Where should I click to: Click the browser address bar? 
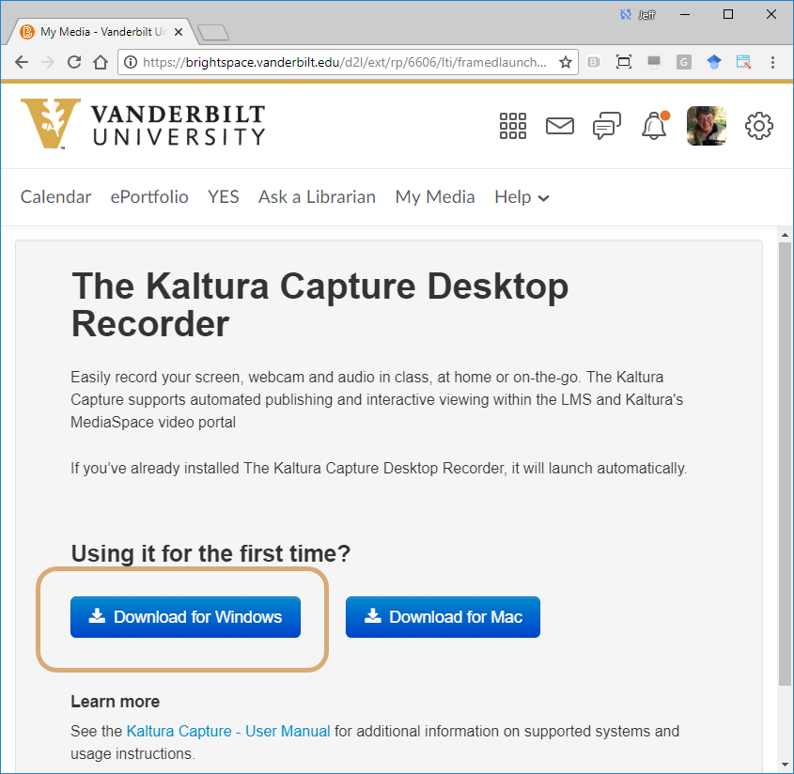(338, 62)
